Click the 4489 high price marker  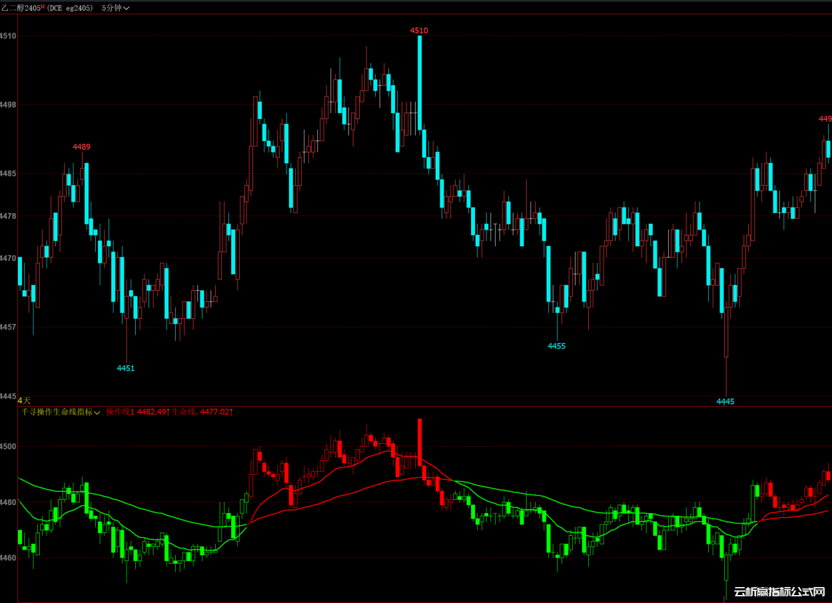tap(82, 146)
